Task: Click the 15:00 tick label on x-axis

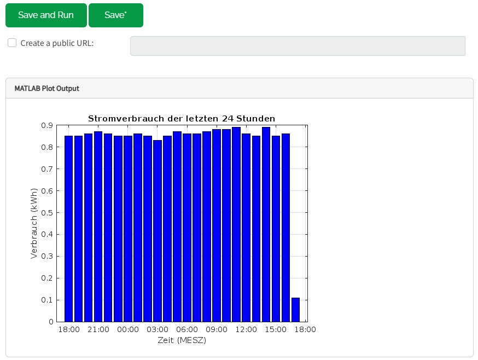Action: pos(276,330)
